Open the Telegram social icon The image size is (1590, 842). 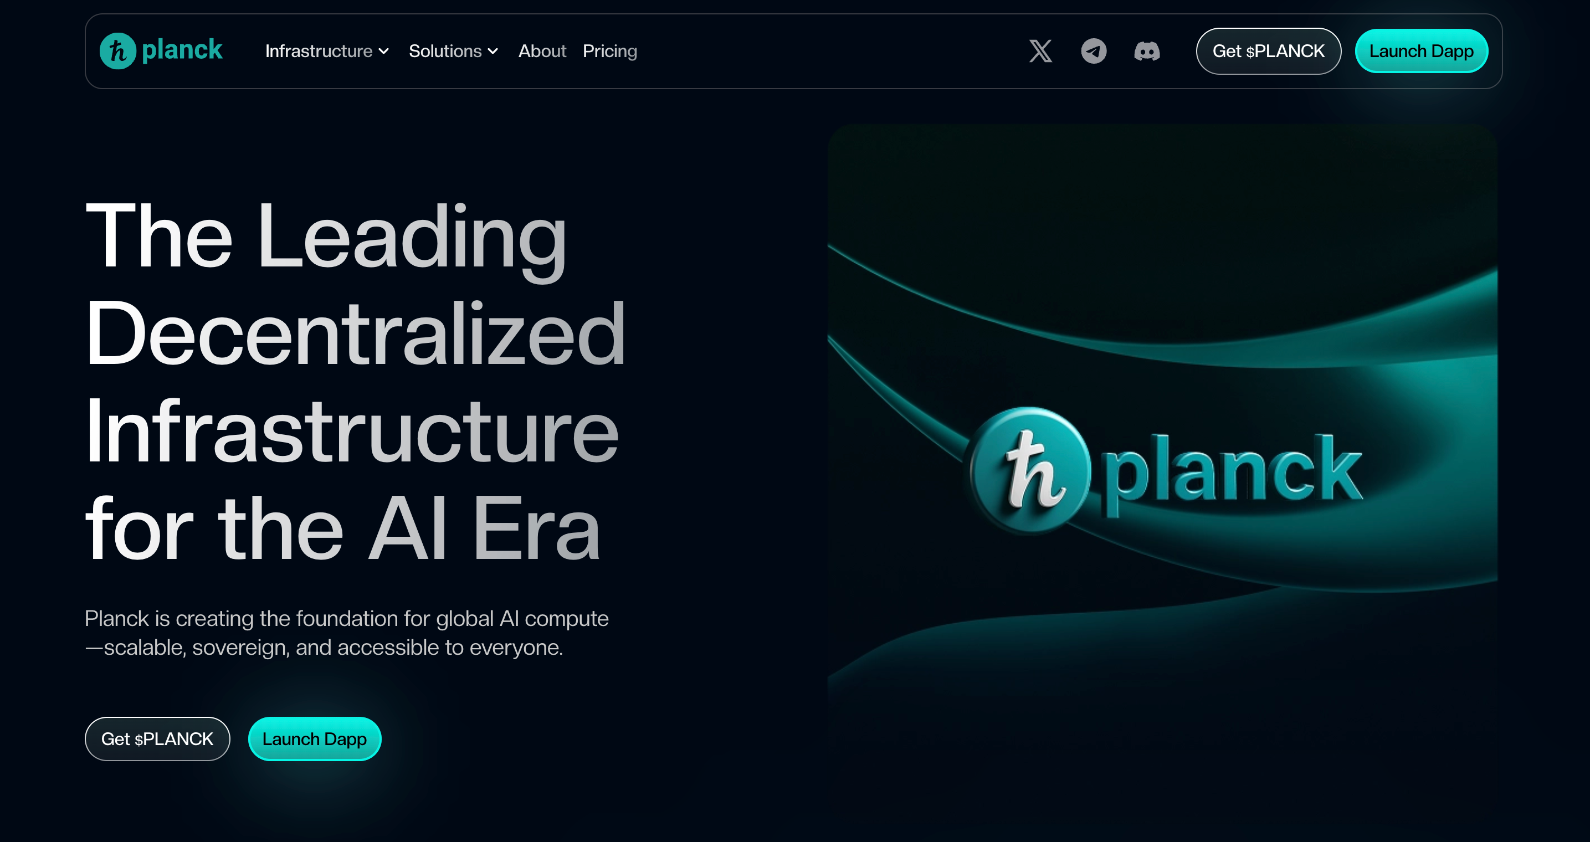click(1093, 51)
